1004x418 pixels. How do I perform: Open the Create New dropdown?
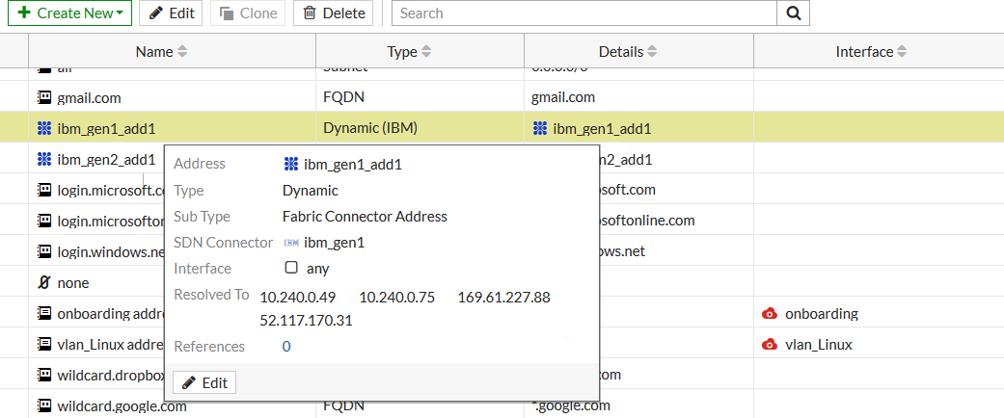click(70, 13)
